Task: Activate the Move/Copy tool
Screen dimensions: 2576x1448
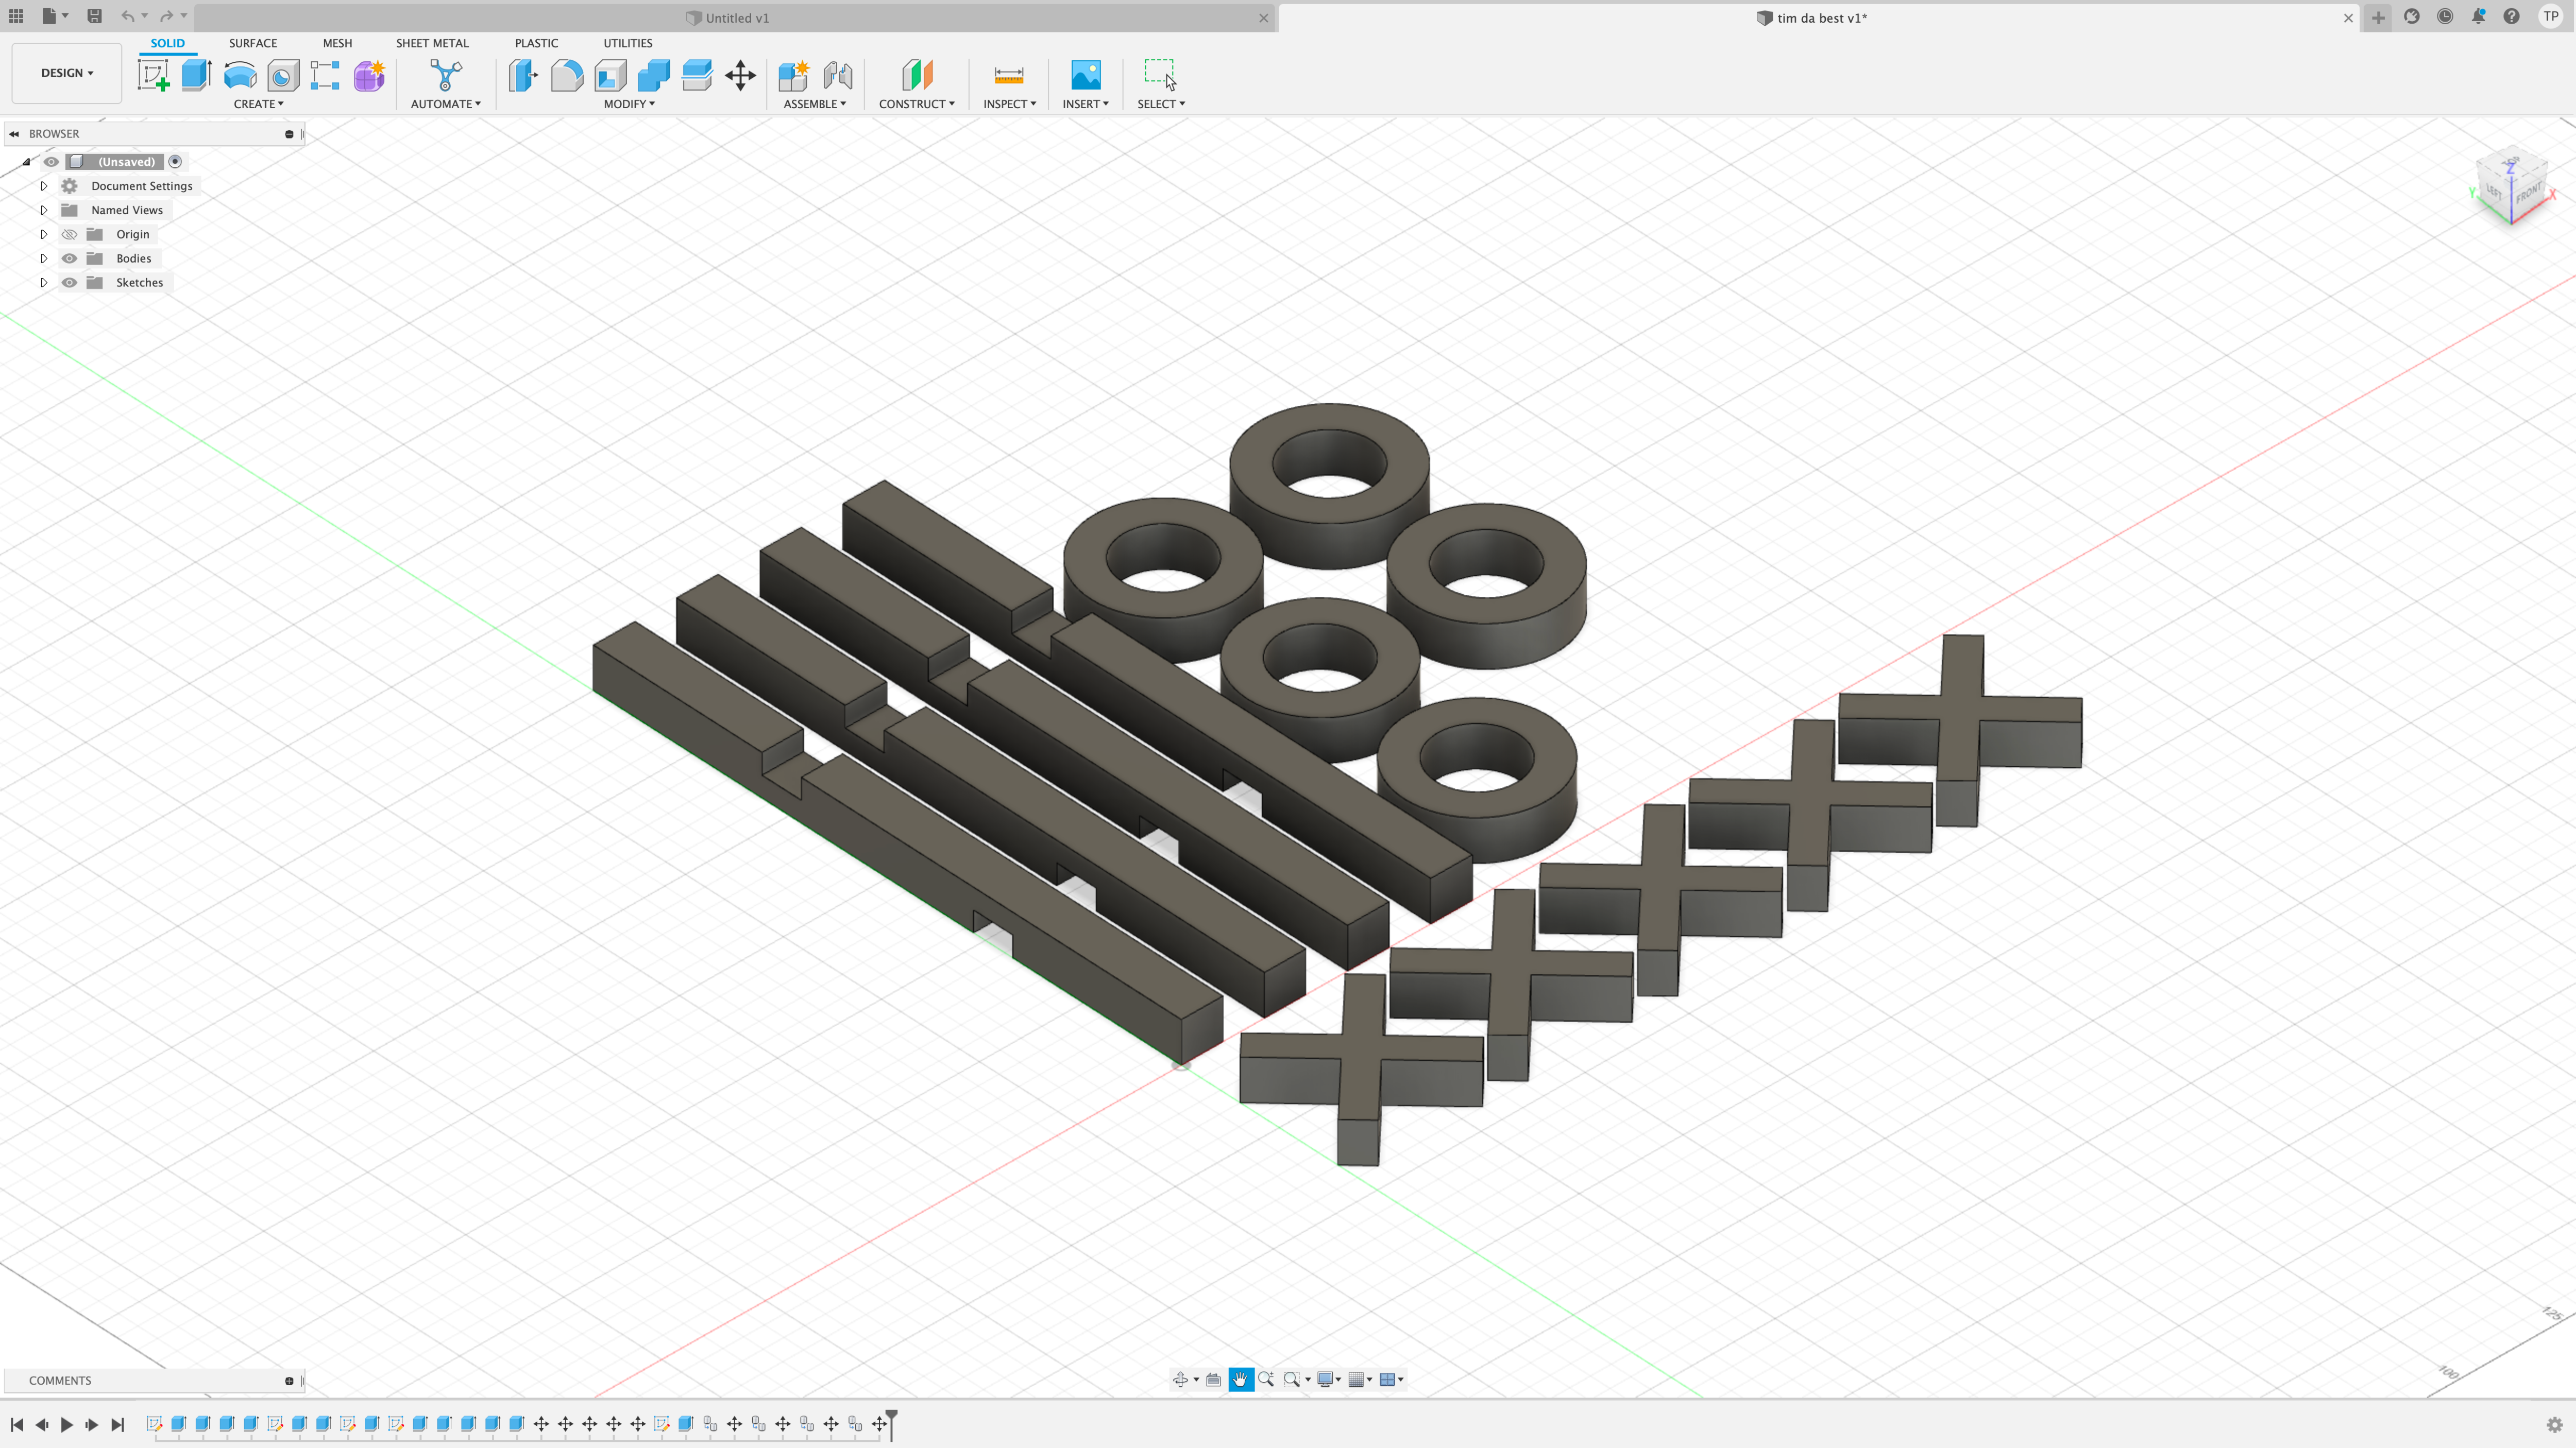Action: [x=741, y=76]
